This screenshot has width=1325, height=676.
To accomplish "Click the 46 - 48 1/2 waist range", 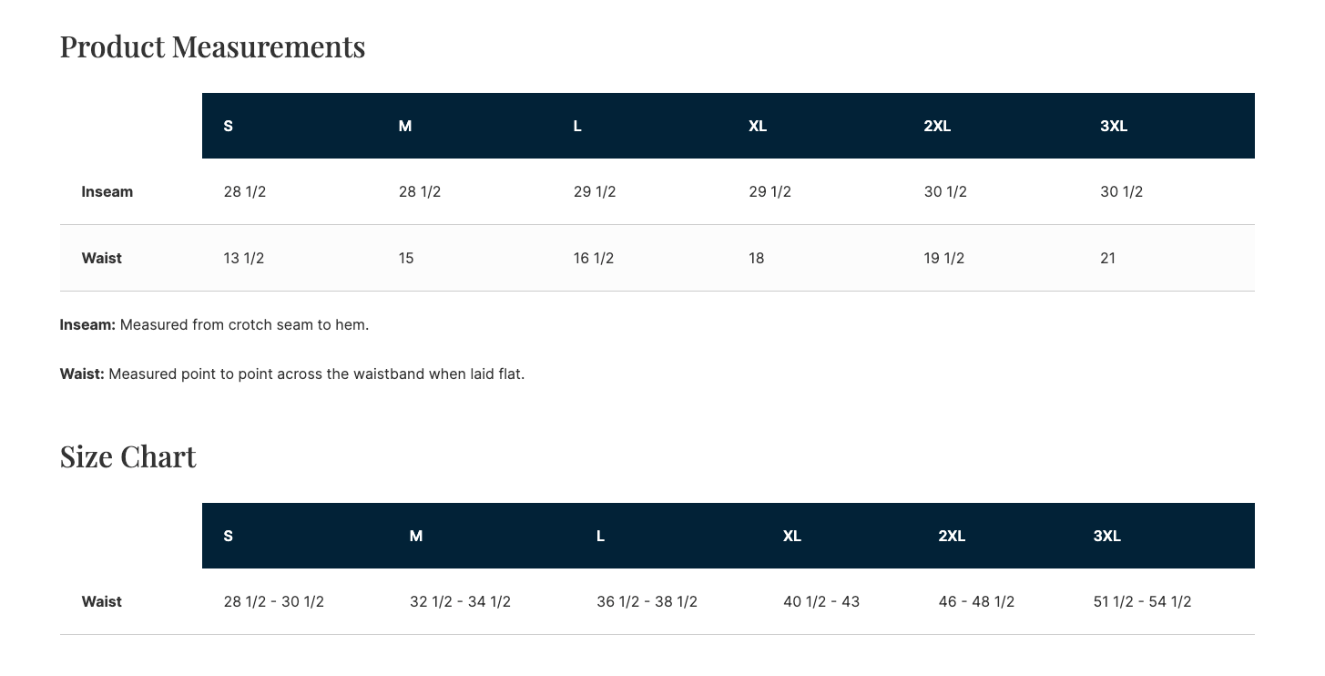I will pos(976,601).
